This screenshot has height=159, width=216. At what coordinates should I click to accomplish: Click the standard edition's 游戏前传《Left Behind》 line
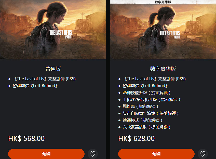[x=35, y=86]
